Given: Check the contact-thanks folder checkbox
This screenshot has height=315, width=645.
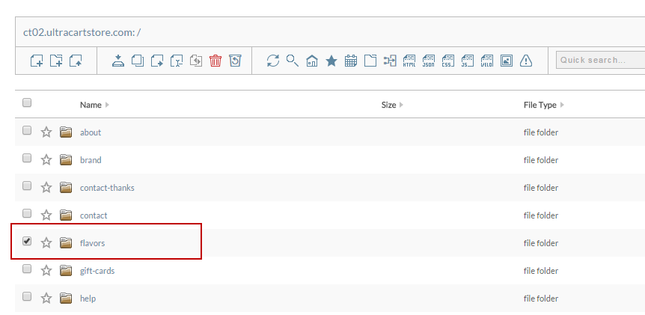Looking at the screenshot, I should [x=27, y=186].
